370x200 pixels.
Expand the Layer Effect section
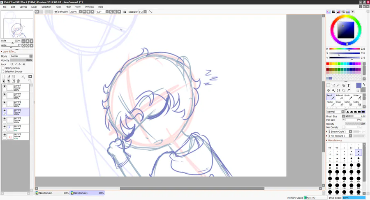tap(8, 51)
